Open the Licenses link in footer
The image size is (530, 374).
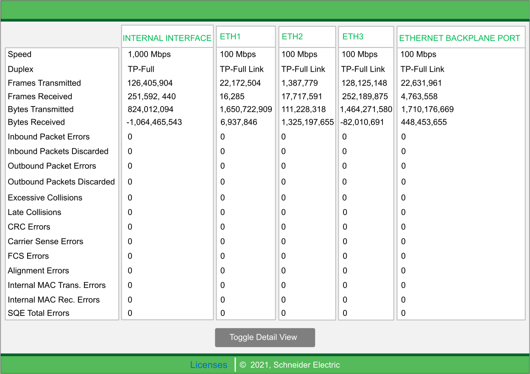[209, 365]
